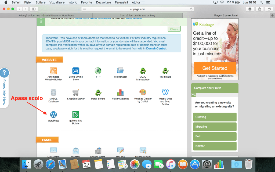Image resolution: width=275 pixels, height=172 pixels.
Task: Open the Show Me How help tab
Action: click(x=4, y=88)
